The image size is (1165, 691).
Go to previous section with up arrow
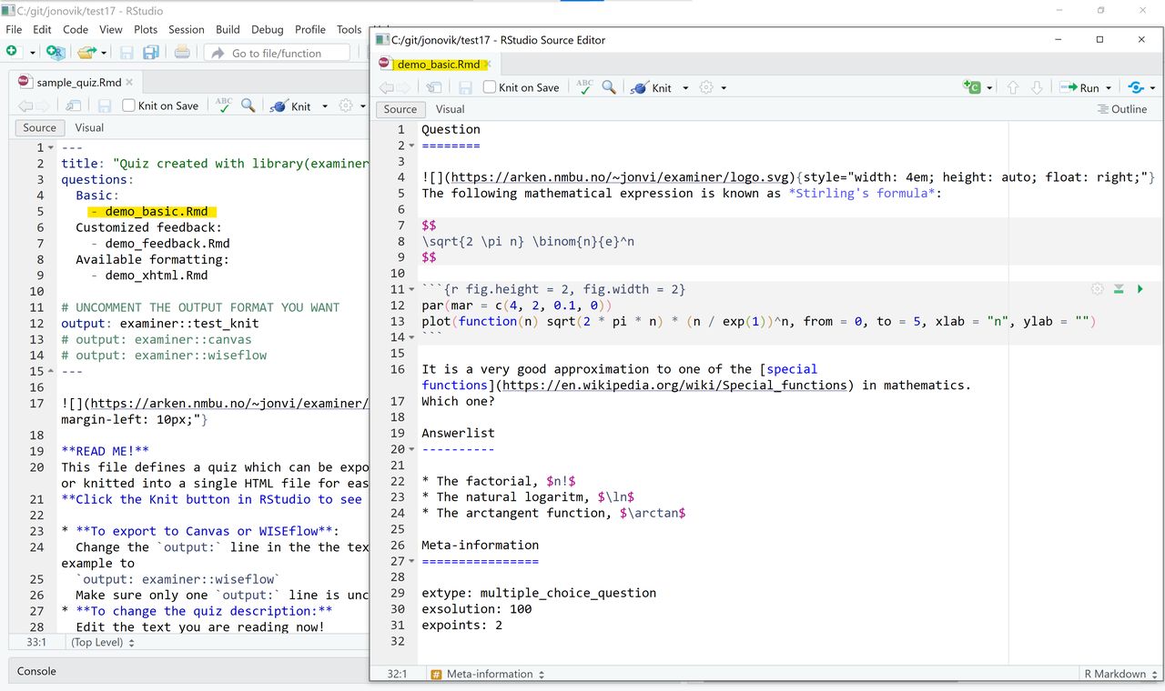click(1013, 87)
